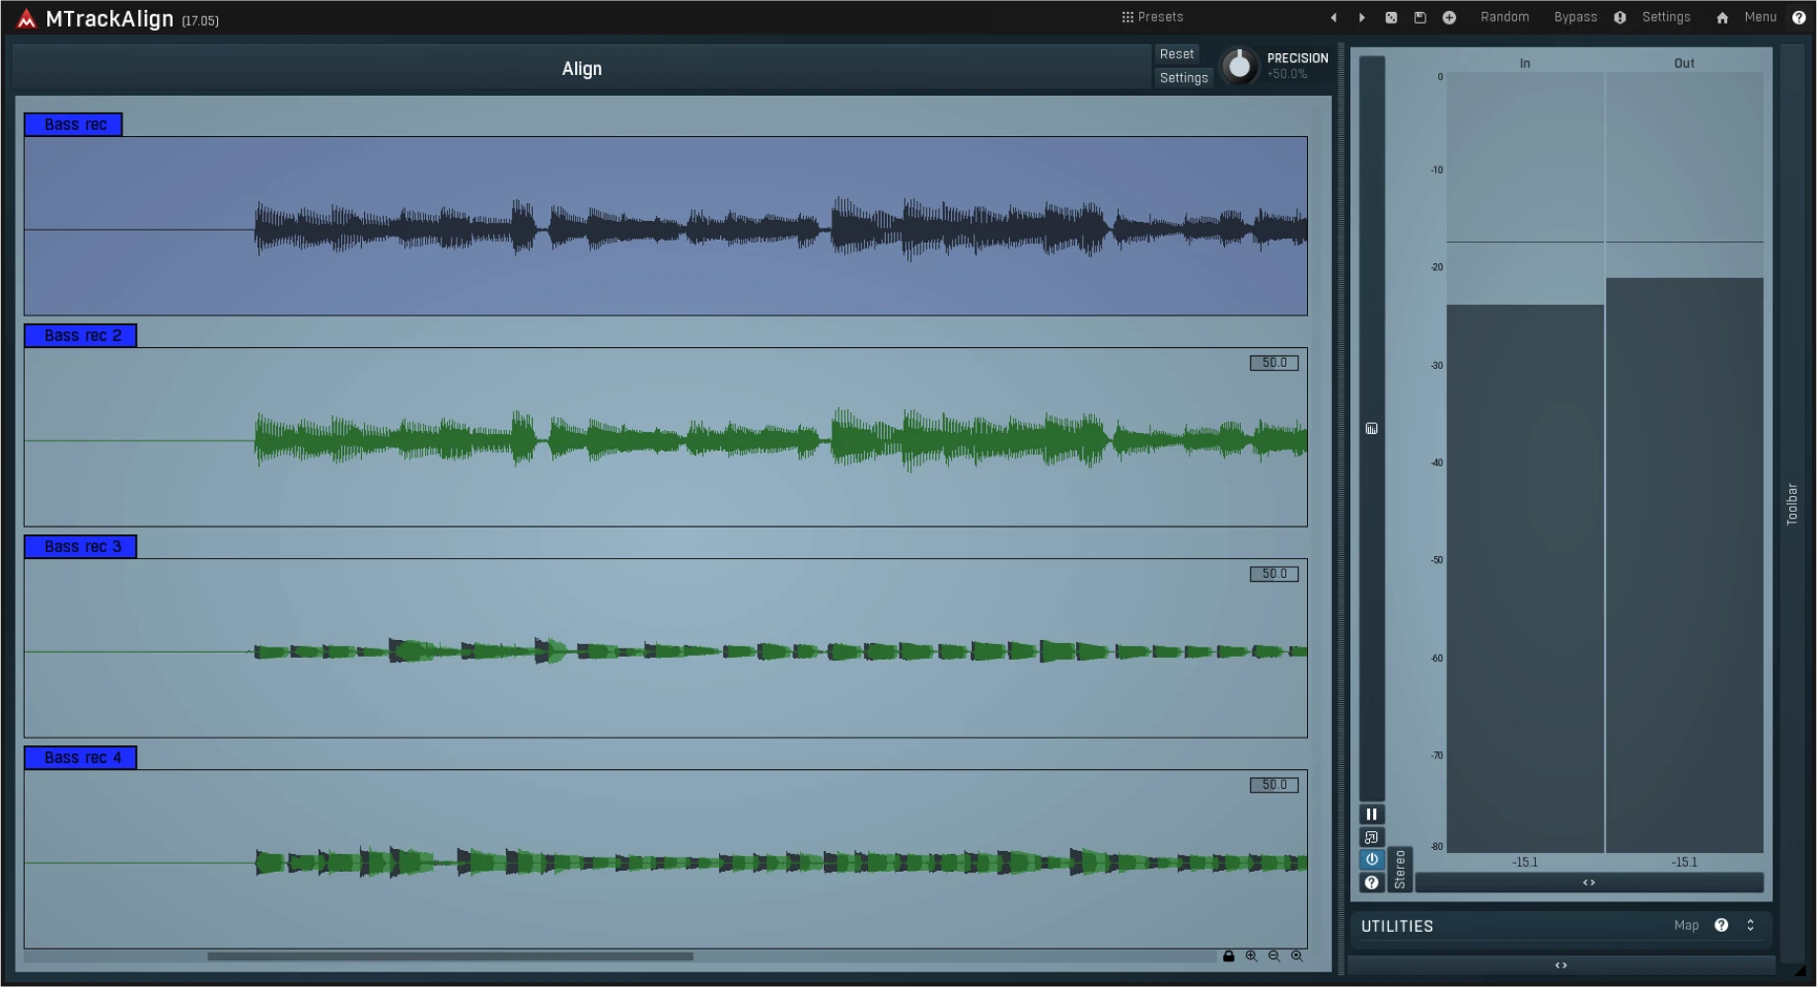Image resolution: width=1817 pixels, height=987 pixels.
Task: Toggle the power button above the help icon
Action: pos(1371,859)
